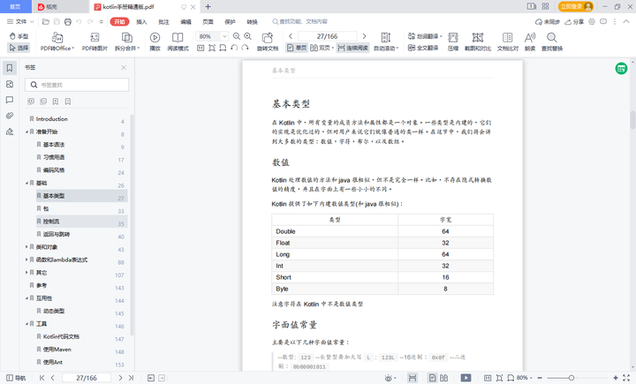The image size is (636, 384).
Task: Open PDF转Office converter
Action: (57, 41)
